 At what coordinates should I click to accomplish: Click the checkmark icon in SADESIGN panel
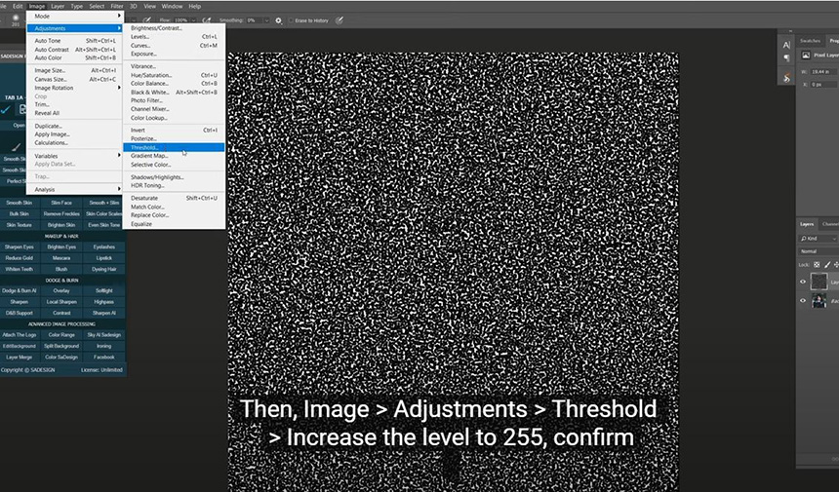(7, 110)
